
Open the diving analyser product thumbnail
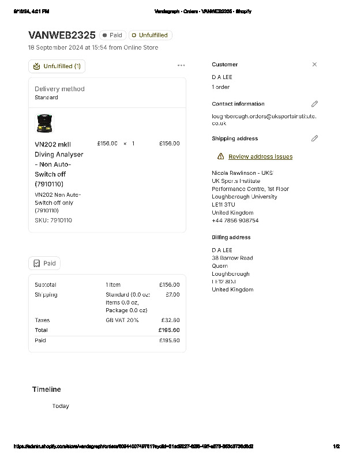click(x=44, y=123)
